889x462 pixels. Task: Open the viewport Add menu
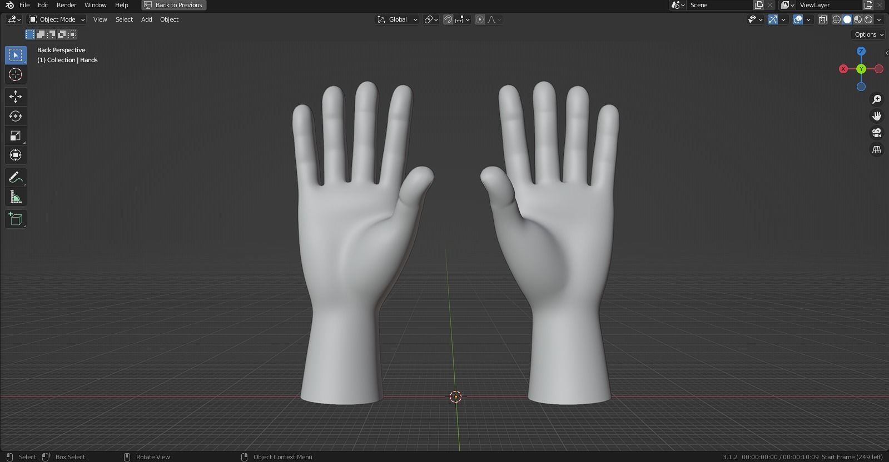[x=146, y=19]
